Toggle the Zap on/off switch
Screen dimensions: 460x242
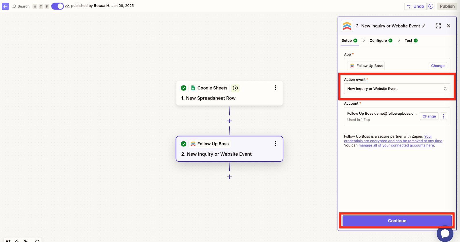click(57, 6)
